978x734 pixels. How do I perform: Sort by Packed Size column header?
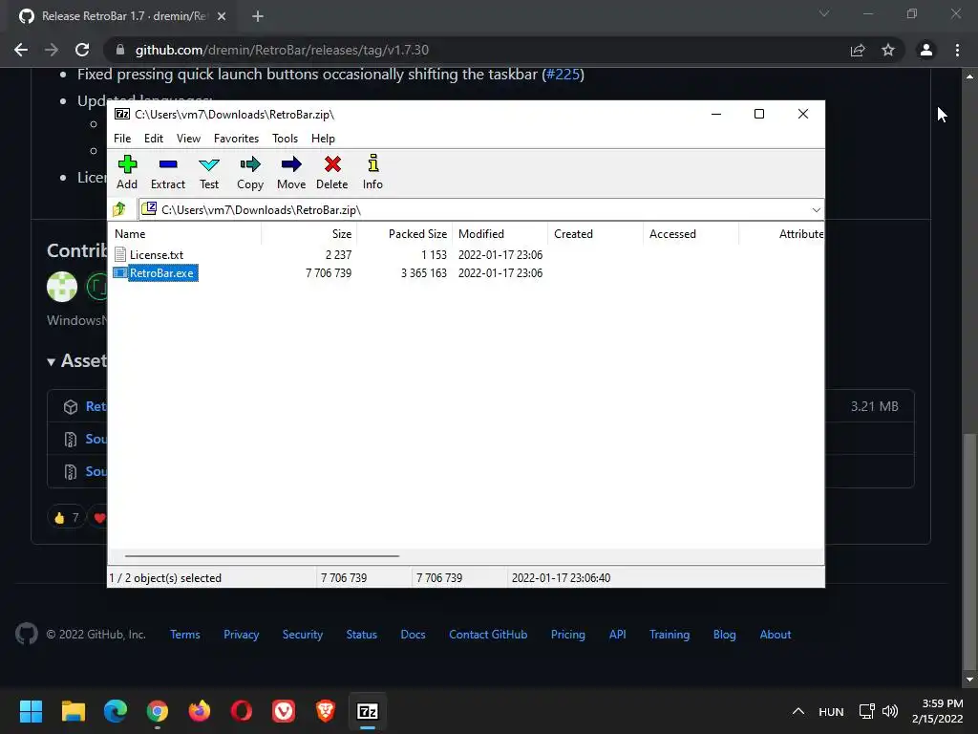tap(405, 234)
